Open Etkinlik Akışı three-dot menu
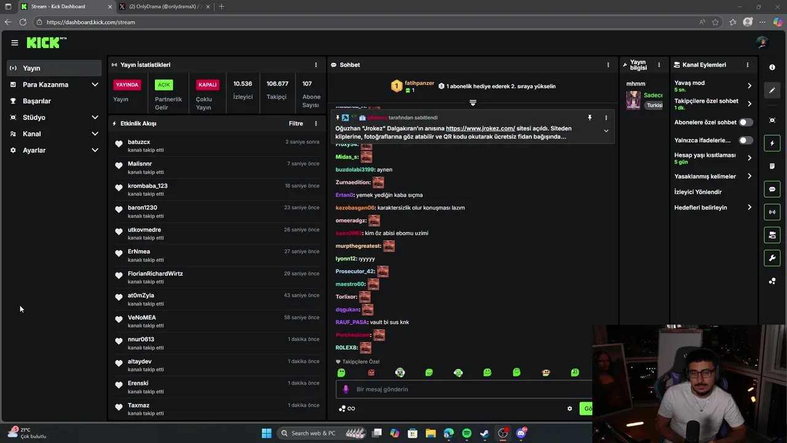787x443 pixels. coord(316,123)
